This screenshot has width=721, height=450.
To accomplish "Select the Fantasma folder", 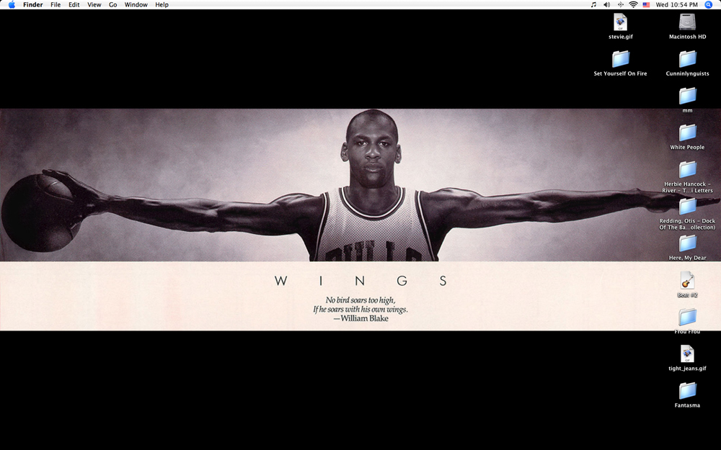I will (687, 390).
